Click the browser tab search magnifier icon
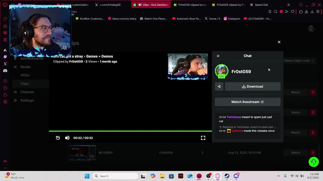323x181 pixels. tap(301, 5)
